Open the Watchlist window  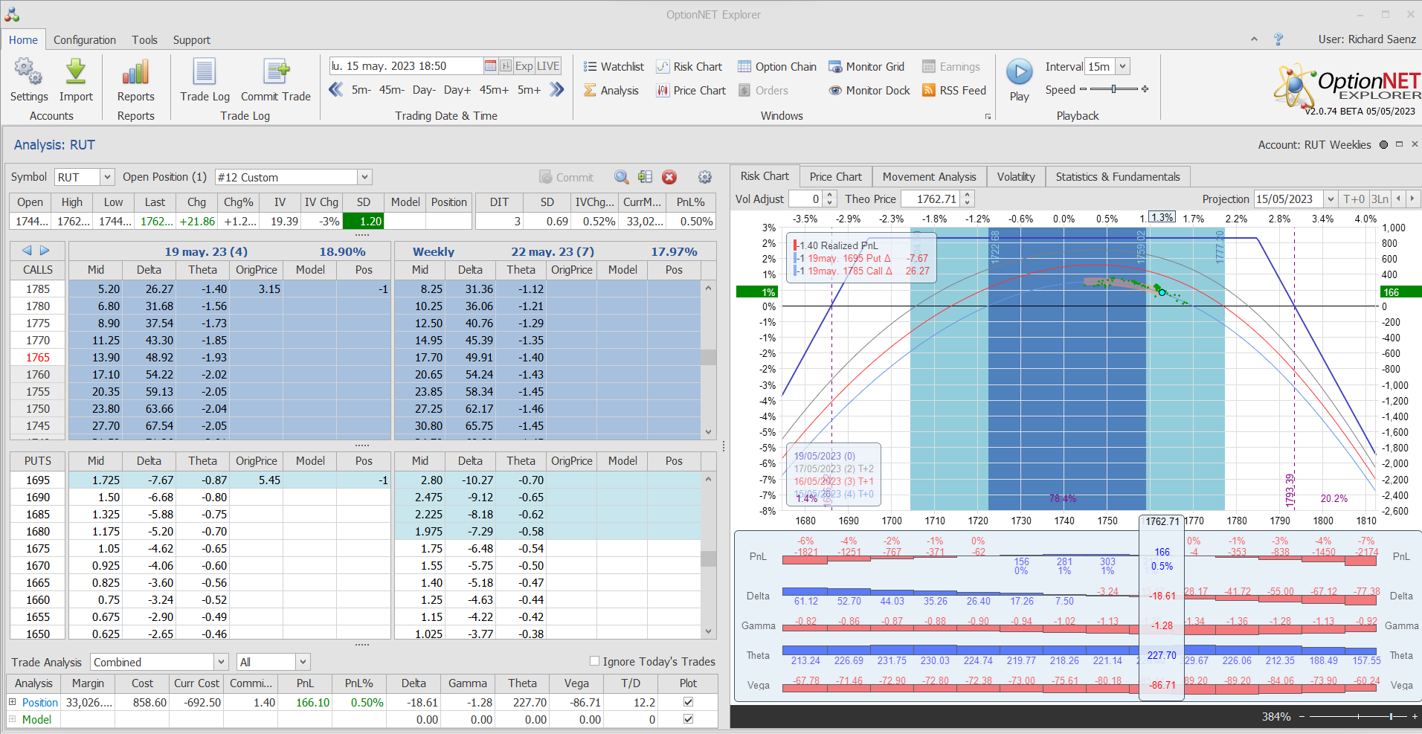(614, 66)
